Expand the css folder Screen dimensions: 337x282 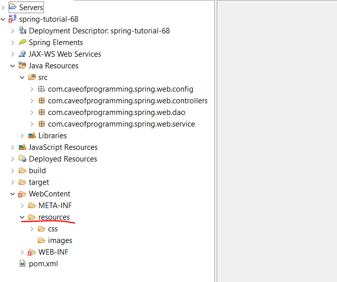click(32, 229)
